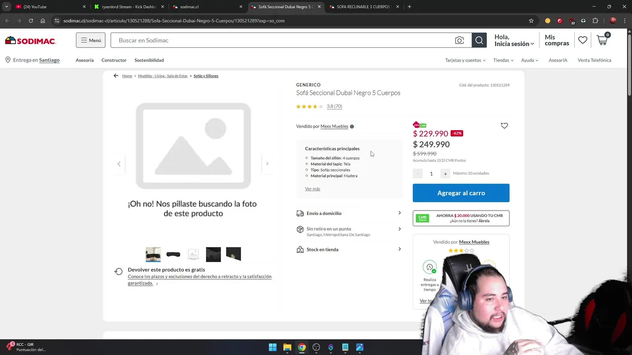This screenshot has width=632, height=355.
Task: Open Venta Telefónica link
Action: 594,60
